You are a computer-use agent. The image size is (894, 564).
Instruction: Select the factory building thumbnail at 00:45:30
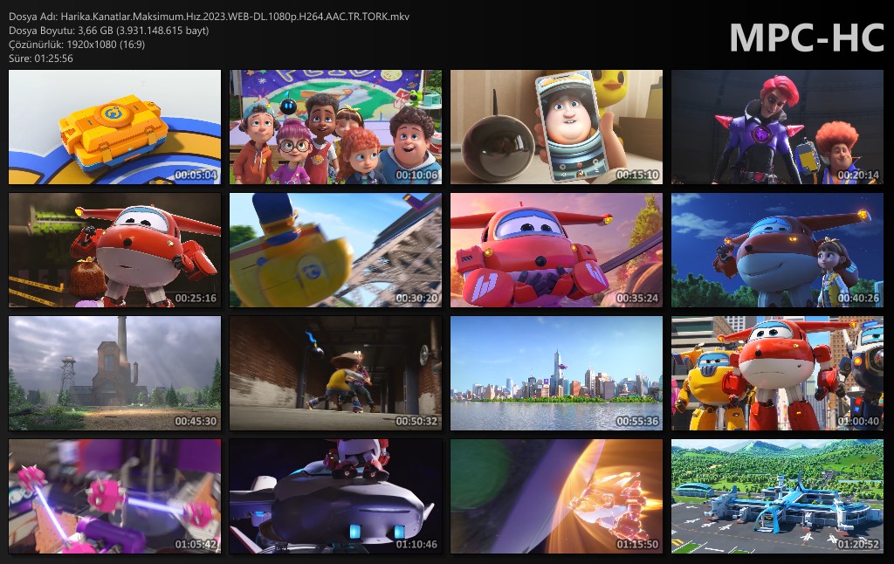(114, 374)
